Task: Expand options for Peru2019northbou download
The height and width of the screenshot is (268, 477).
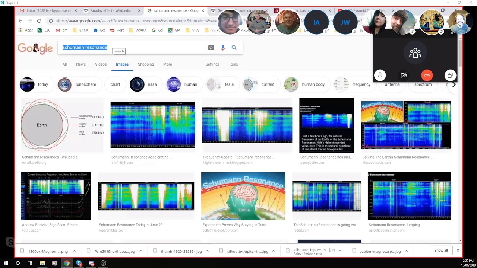Action: point(141,251)
